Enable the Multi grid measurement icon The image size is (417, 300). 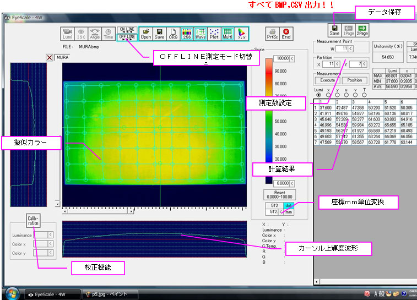pos(228,34)
